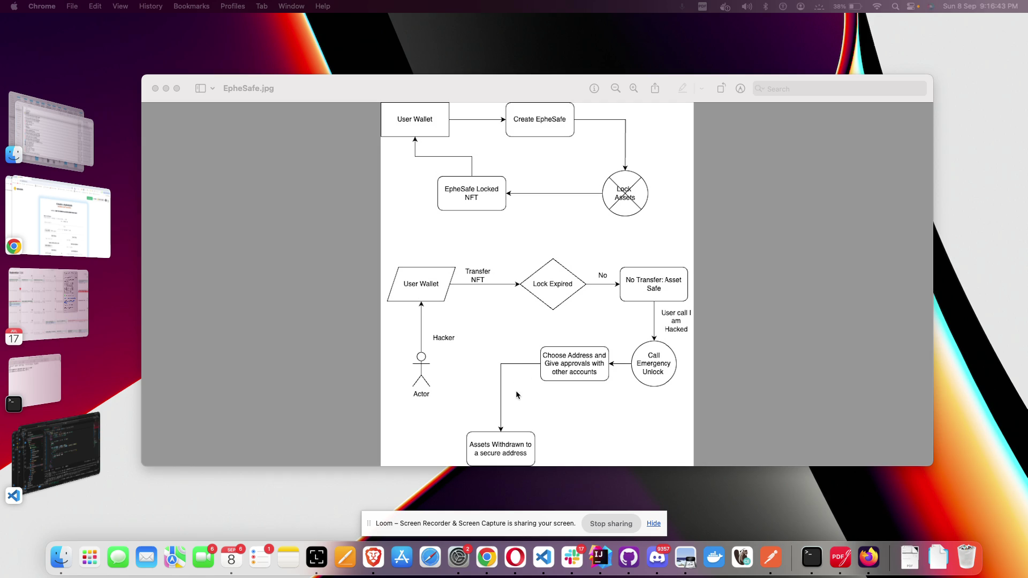Open the Profiles menu

tap(233, 6)
